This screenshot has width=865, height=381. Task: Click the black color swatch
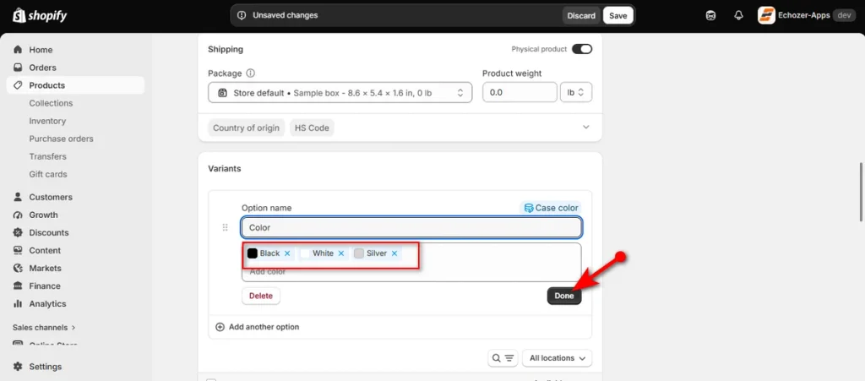tap(252, 253)
